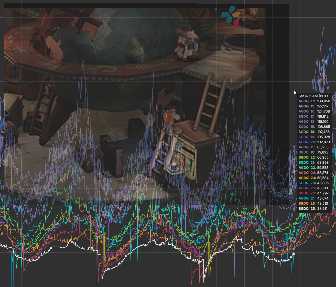Select the AGDQ '16 row showing 124,708

[314, 111]
